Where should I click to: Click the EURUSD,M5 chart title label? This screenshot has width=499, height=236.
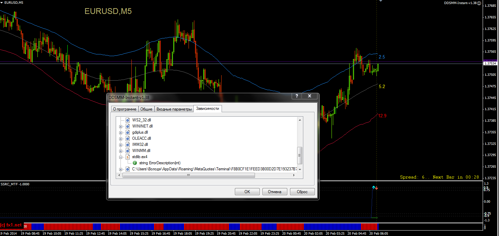coord(108,11)
